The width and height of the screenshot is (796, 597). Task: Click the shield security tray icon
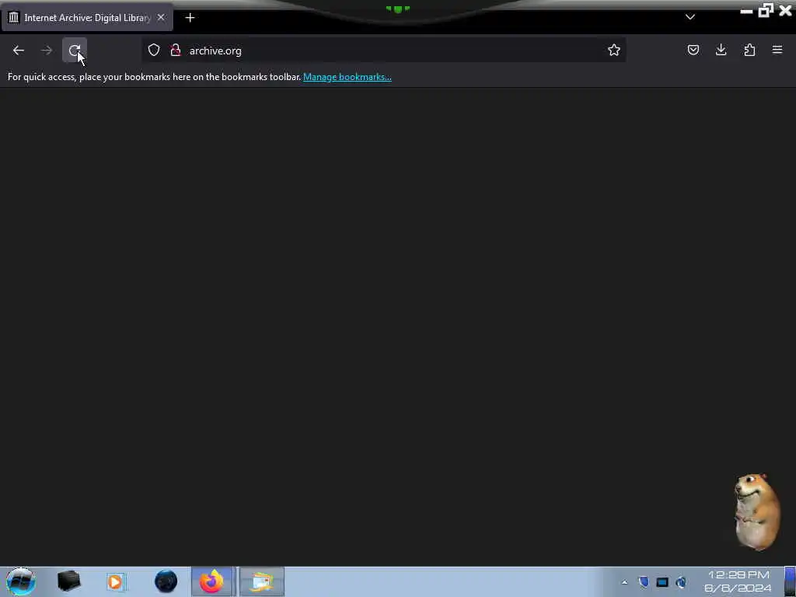pos(643,581)
